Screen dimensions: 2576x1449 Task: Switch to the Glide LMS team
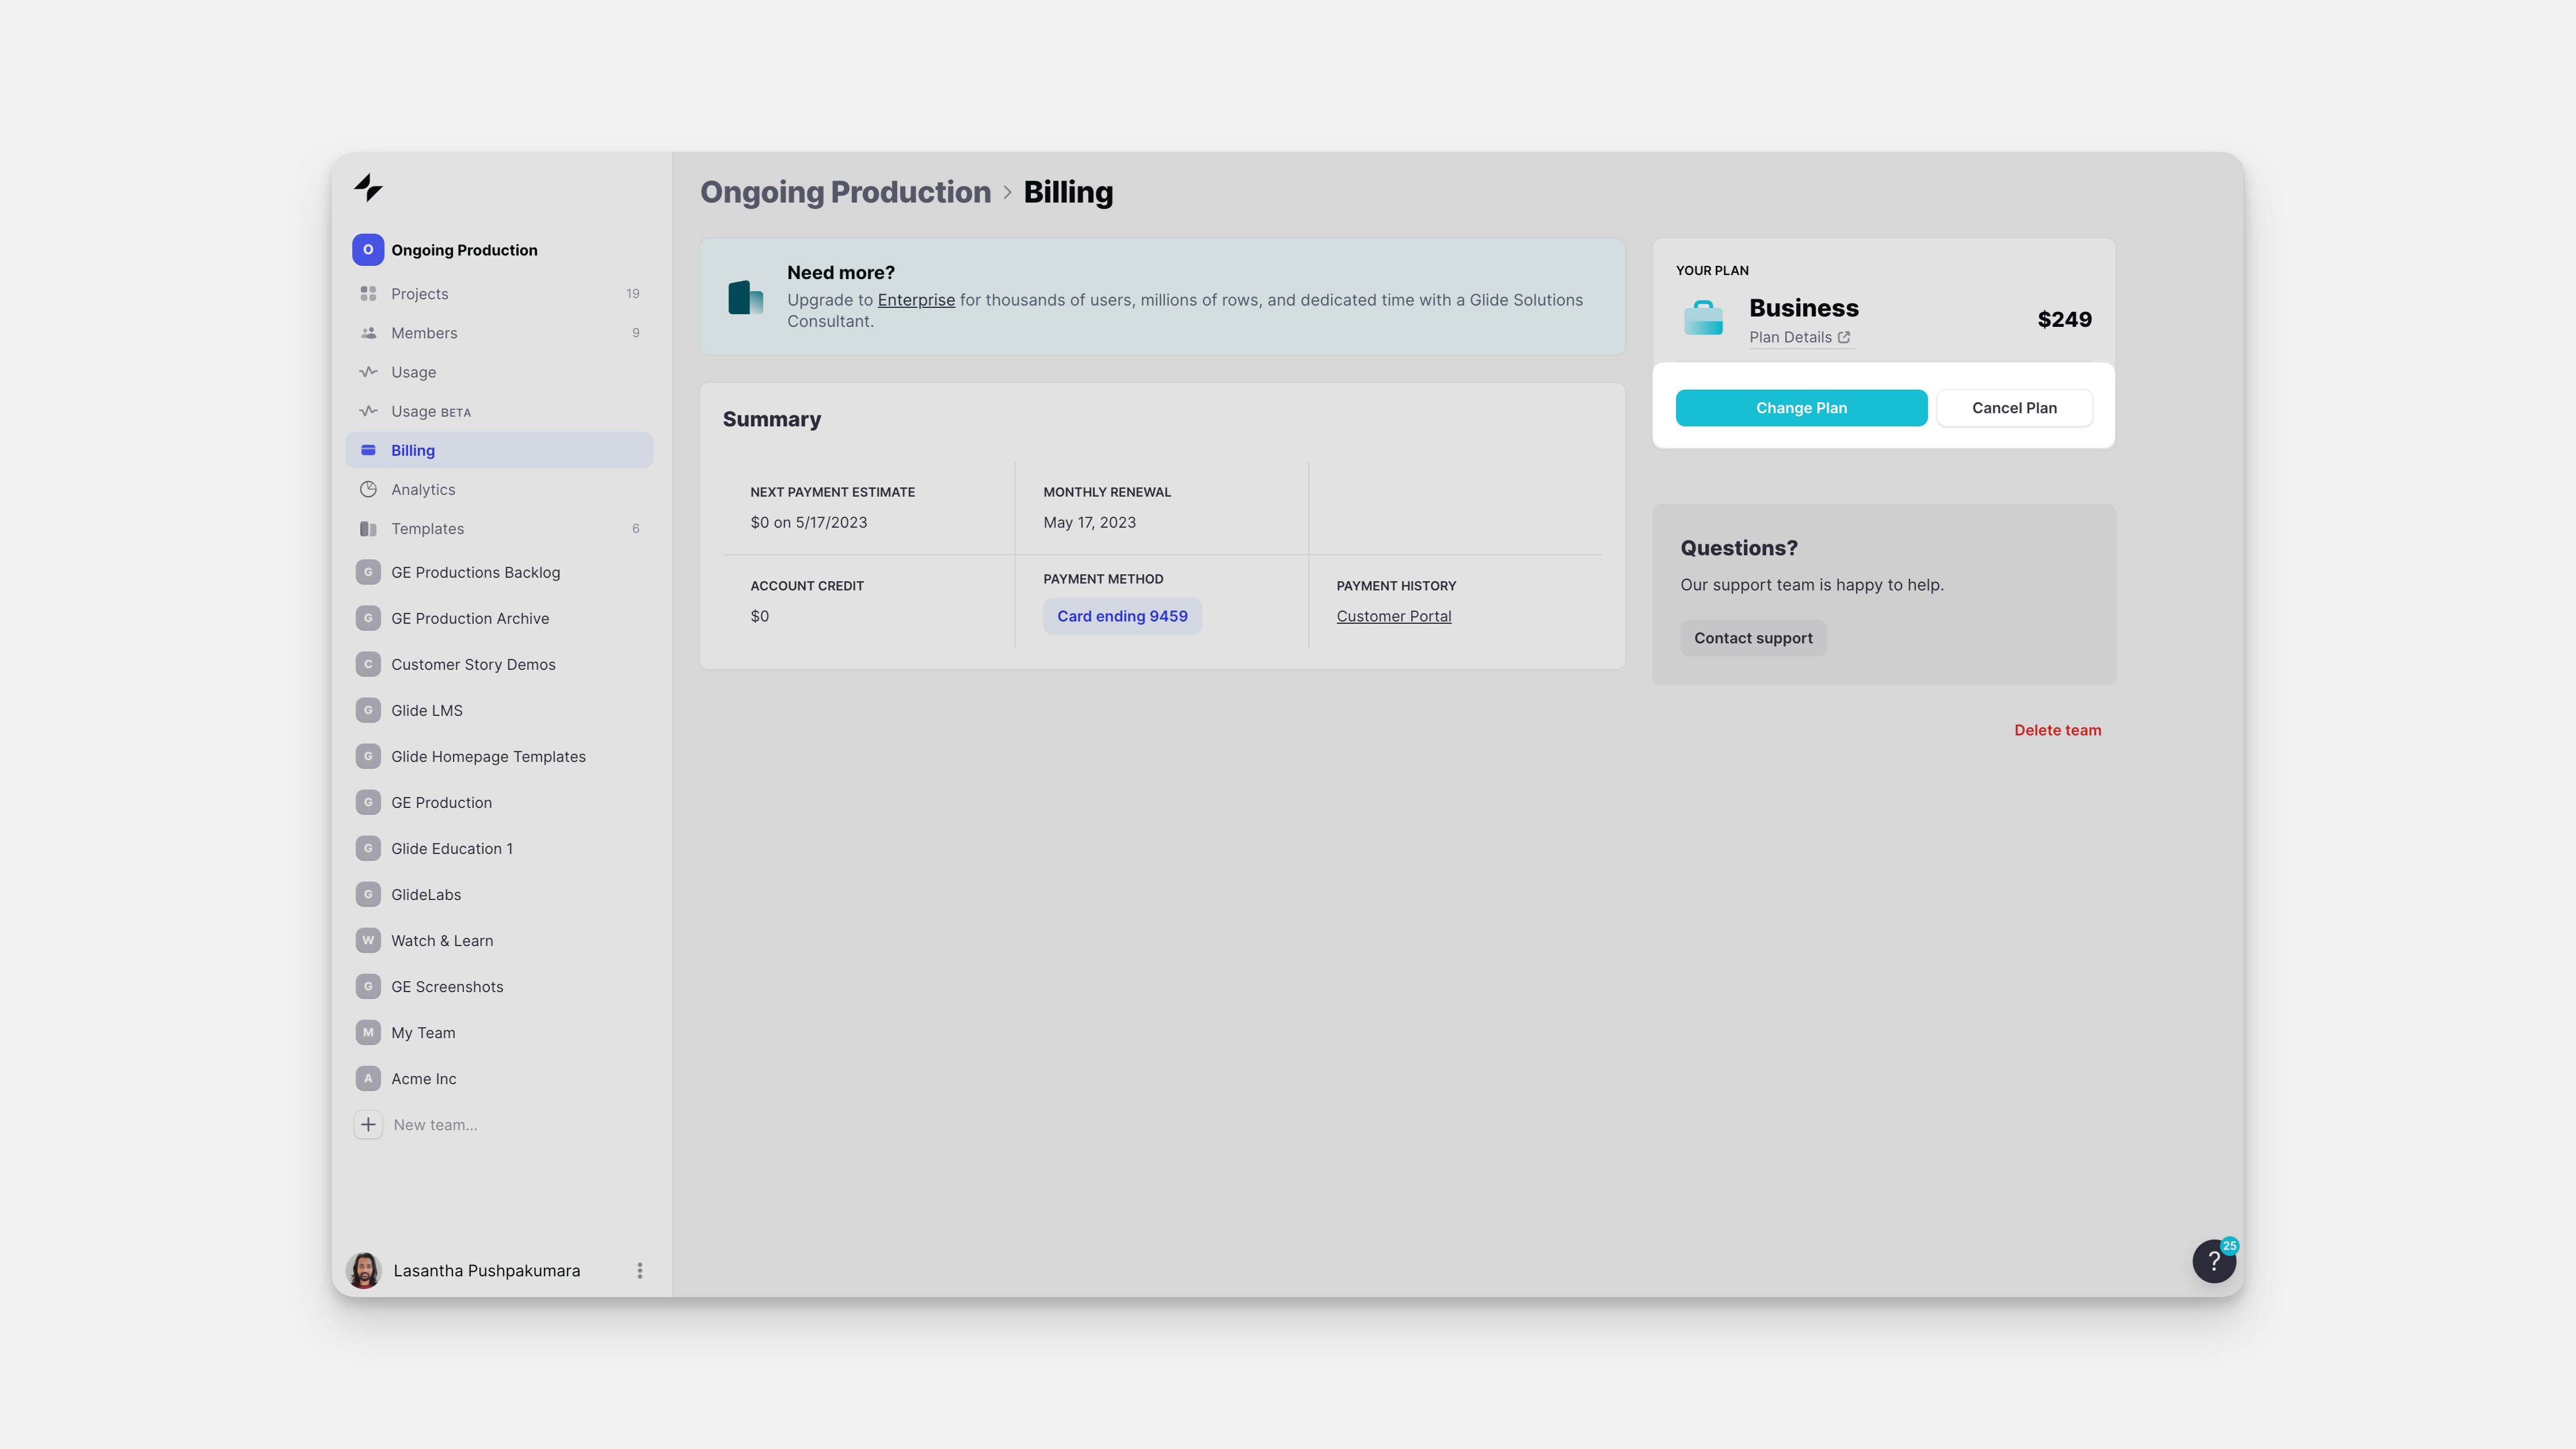(427, 711)
